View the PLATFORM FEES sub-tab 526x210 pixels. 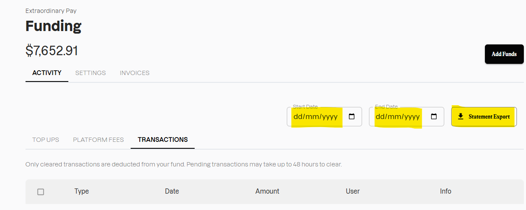pos(98,140)
